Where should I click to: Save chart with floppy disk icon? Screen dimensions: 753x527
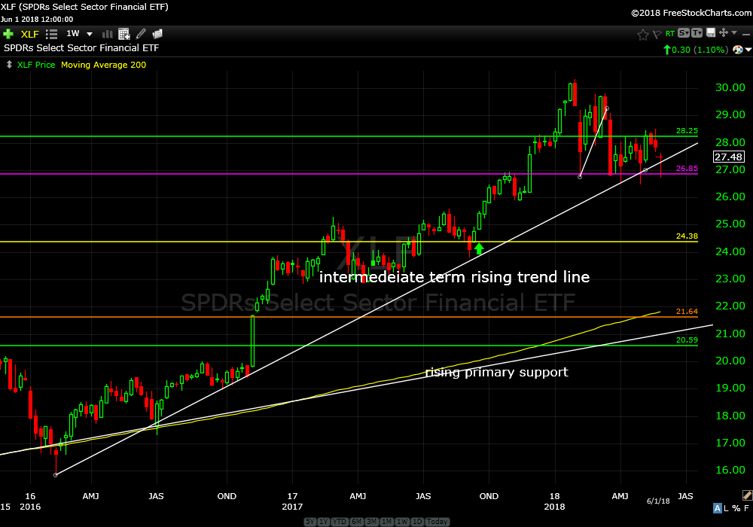710,33
